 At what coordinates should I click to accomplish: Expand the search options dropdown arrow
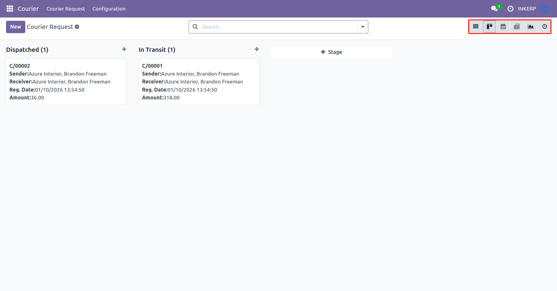point(363,27)
